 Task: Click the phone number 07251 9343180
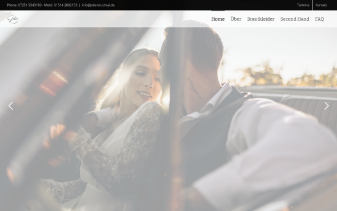point(30,5)
